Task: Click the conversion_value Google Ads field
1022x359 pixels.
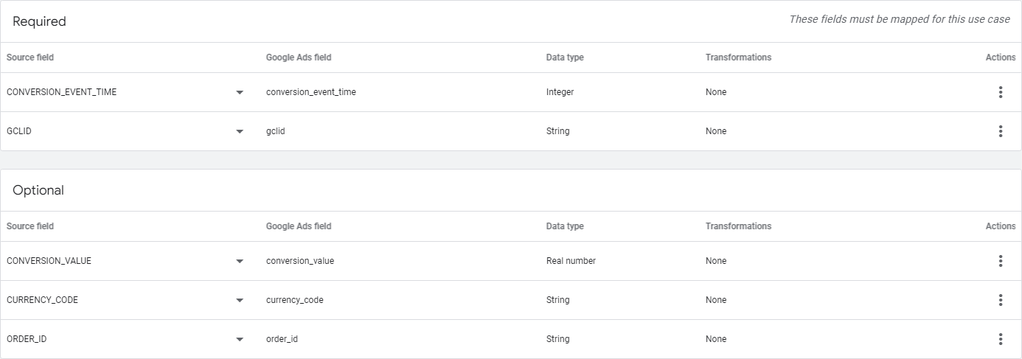Action: 299,261
